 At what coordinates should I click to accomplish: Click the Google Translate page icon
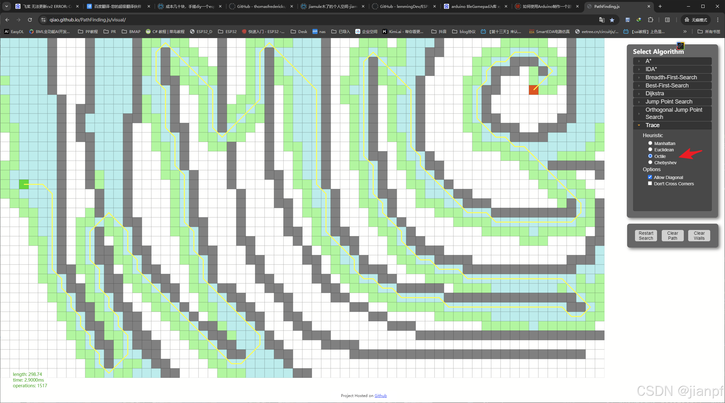[x=602, y=20]
